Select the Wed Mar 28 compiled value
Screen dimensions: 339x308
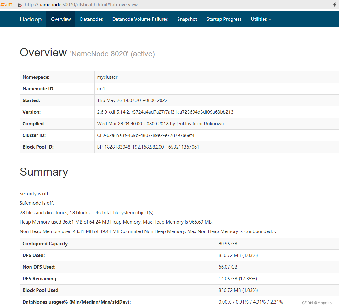161,124
